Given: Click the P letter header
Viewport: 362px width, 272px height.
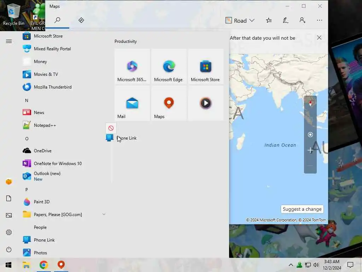Looking at the screenshot, I should tap(27, 190).
